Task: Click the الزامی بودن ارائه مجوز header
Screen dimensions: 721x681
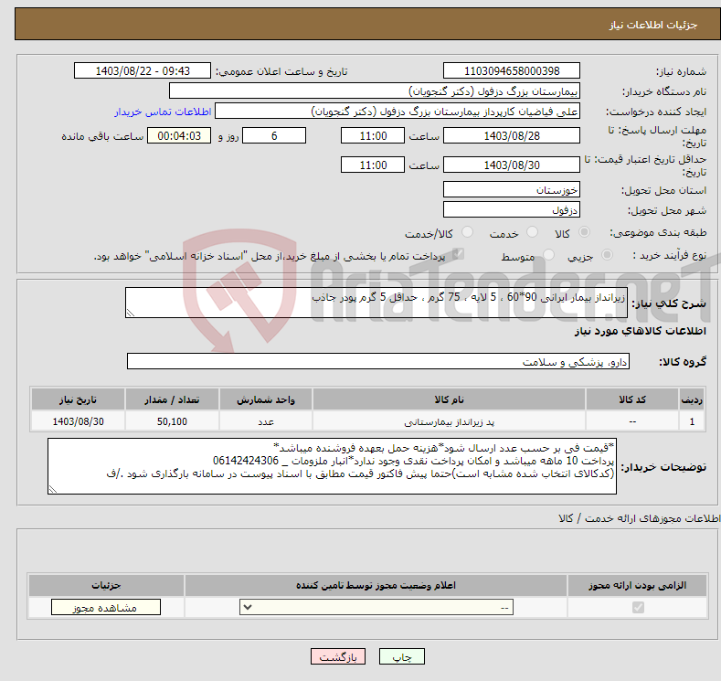Action: pyautogui.click(x=637, y=585)
